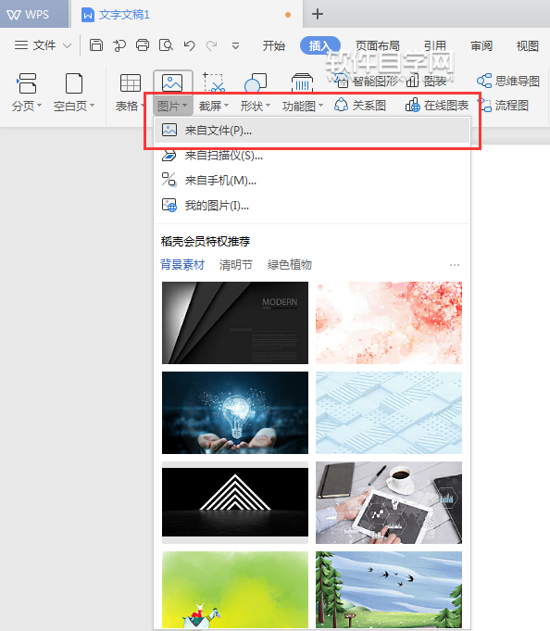Expand the 分页 dropdown label

click(x=27, y=107)
